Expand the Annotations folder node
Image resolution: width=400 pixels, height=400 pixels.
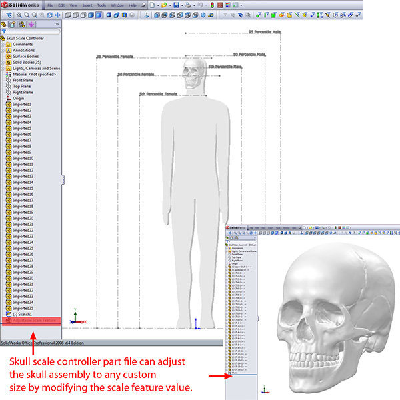[9, 50]
